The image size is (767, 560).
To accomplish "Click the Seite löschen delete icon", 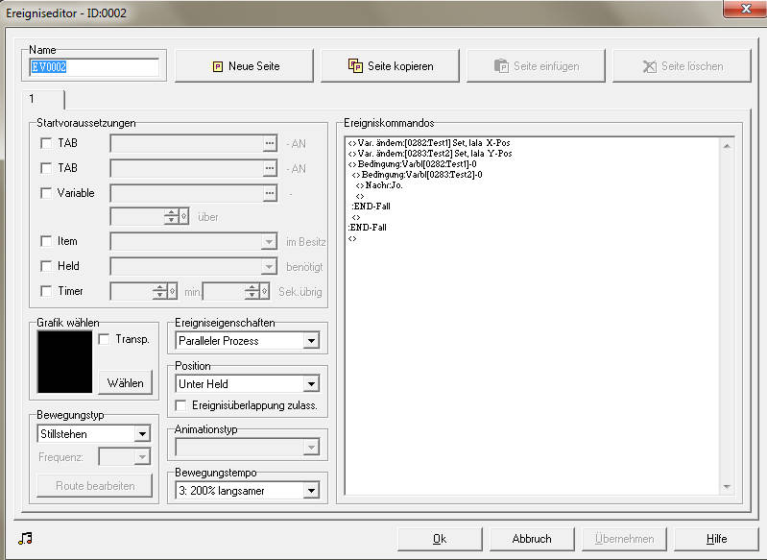I will (649, 66).
